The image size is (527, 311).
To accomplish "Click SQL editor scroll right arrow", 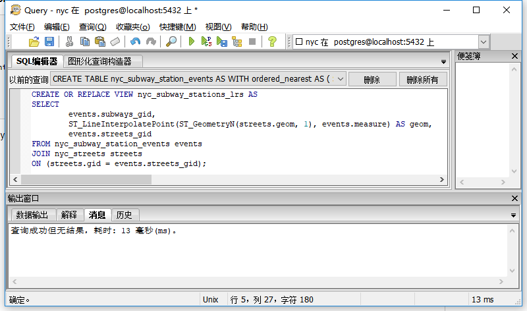I will point(442,179).
